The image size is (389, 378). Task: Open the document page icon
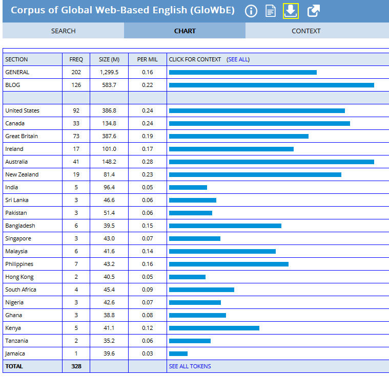[x=271, y=11]
